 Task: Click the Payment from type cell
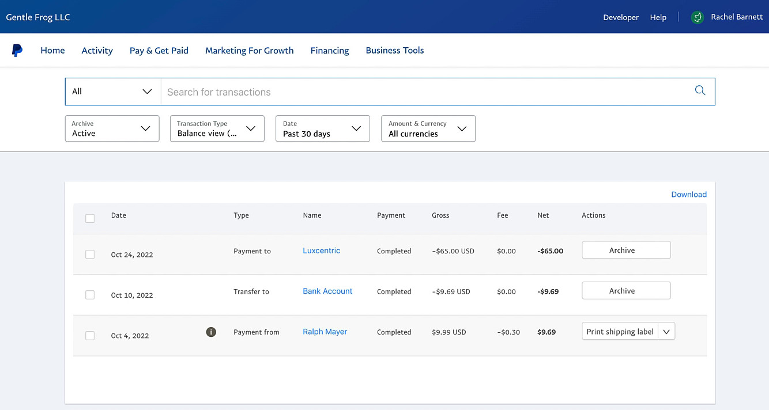257,332
